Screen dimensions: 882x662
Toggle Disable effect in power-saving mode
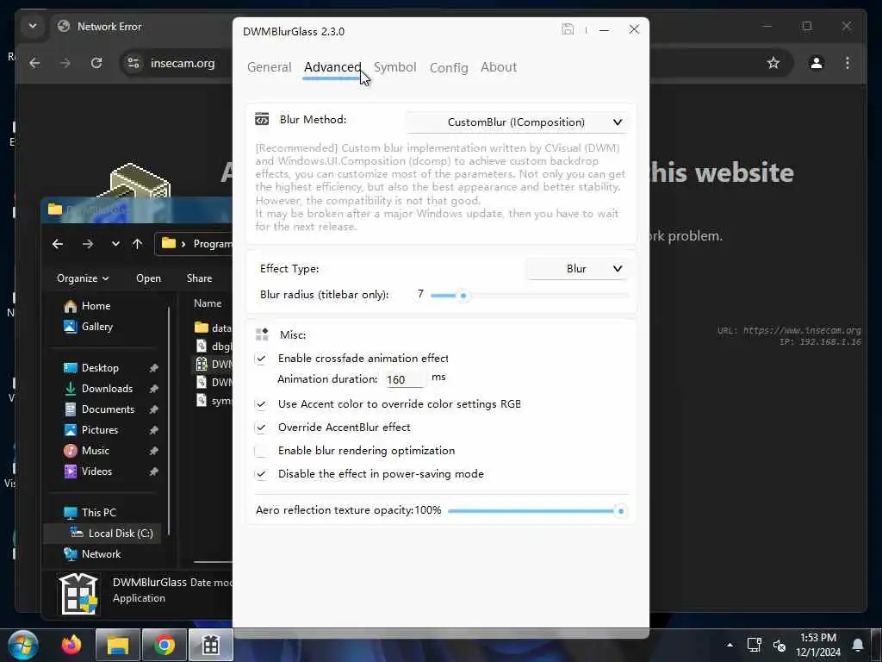tap(261, 474)
